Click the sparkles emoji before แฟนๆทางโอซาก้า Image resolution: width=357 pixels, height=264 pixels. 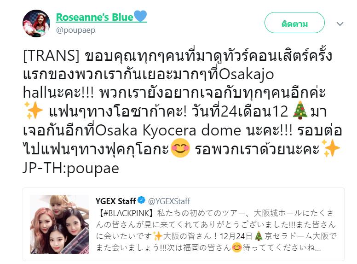tap(34, 110)
